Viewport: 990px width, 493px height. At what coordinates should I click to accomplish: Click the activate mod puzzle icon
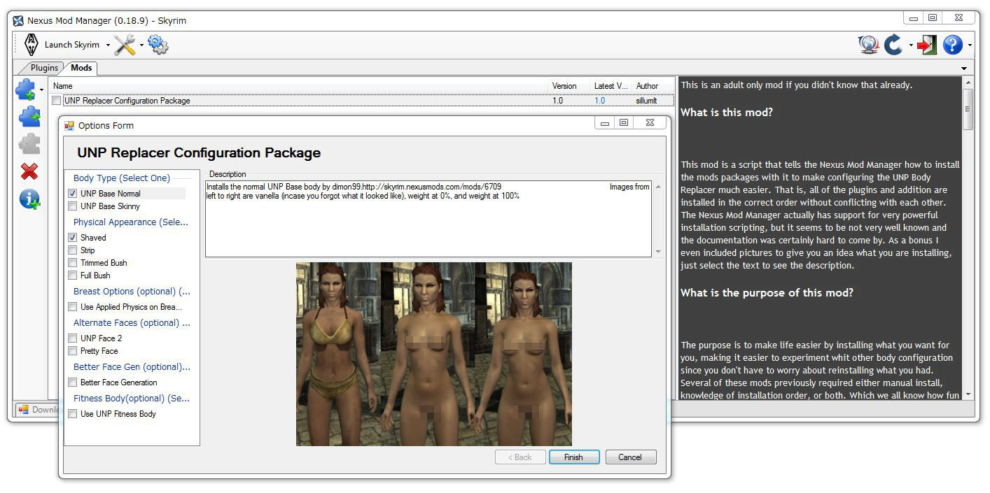(x=29, y=117)
